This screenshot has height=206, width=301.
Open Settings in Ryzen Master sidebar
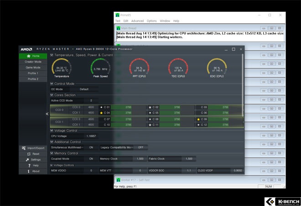pos(33,160)
